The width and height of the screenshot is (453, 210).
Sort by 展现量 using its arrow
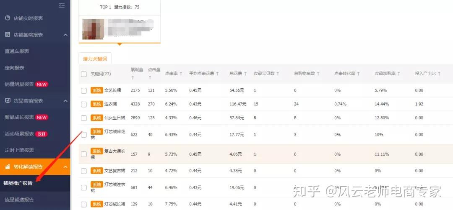(x=133, y=78)
